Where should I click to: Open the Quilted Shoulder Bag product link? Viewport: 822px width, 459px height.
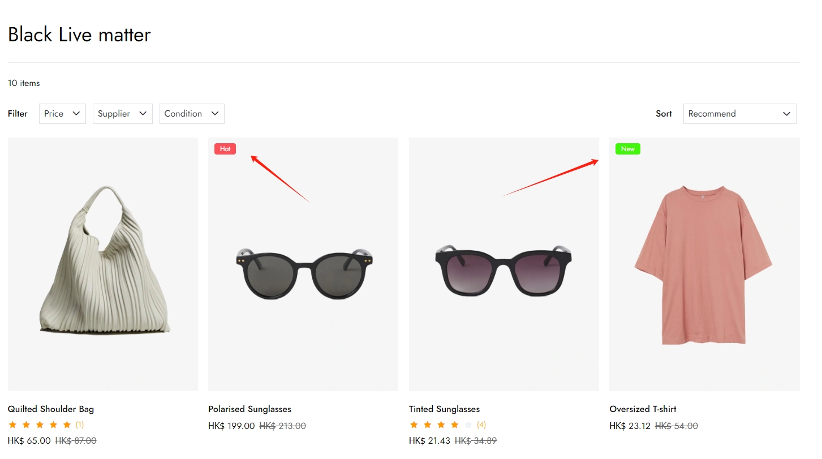click(x=51, y=409)
